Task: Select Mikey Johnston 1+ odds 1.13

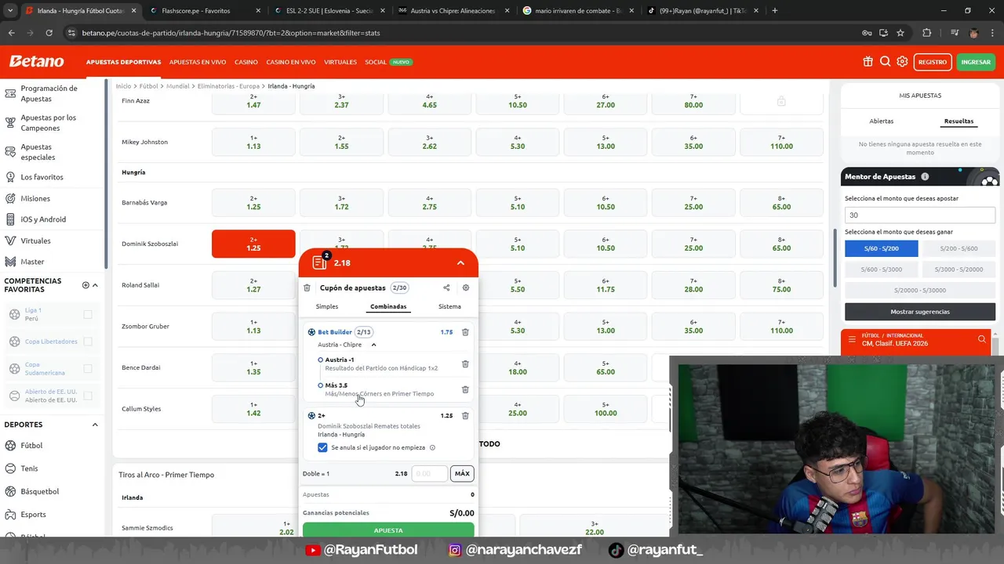Action: [253, 142]
